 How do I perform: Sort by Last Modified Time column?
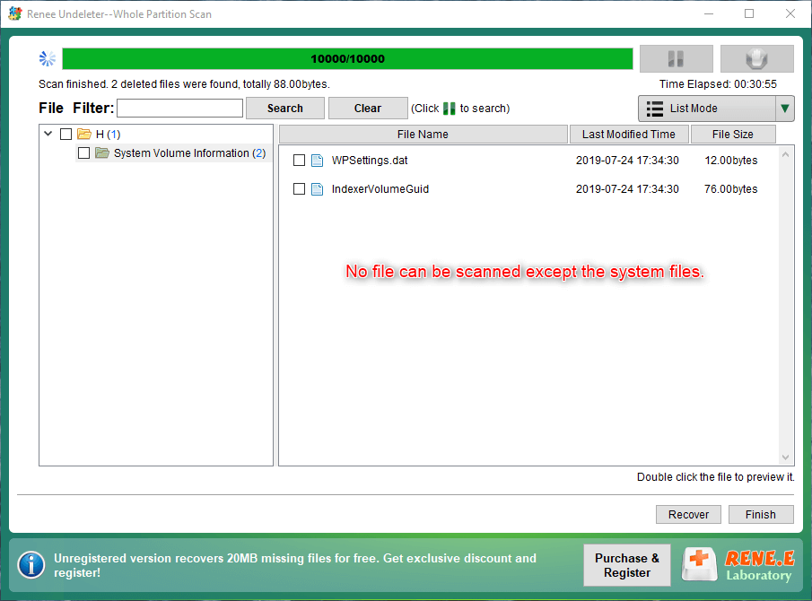click(628, 135)
